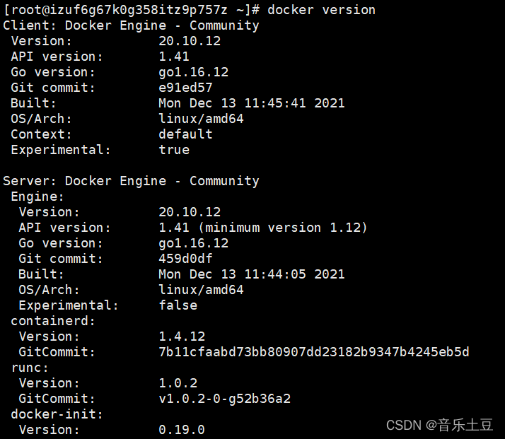
Task: Click minimum version 1.12 text
Action: coord(283,228)
